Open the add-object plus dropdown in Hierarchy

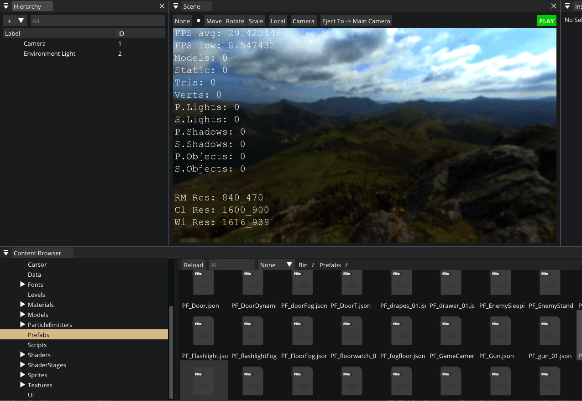[x=16, y=21]
